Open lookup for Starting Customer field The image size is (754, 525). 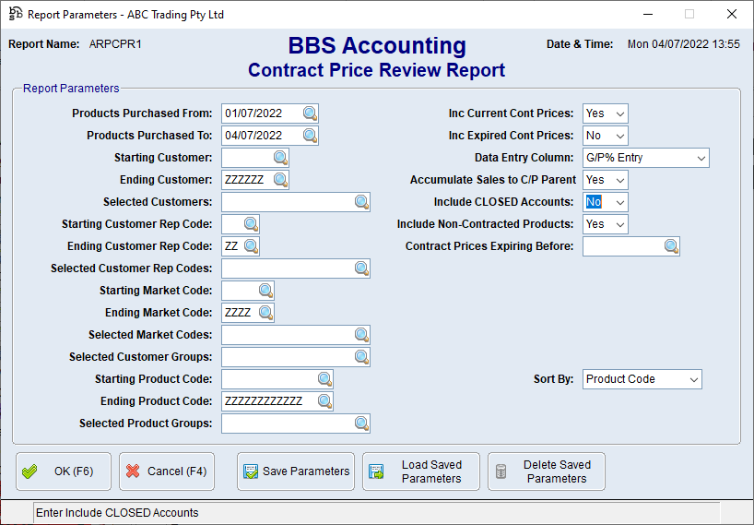(x=280, y=158)
